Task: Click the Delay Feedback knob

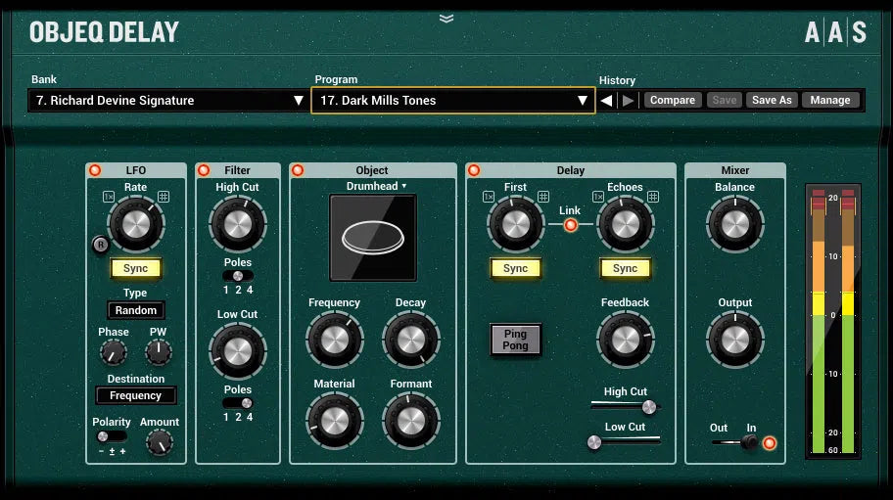Action: point(625,341)
